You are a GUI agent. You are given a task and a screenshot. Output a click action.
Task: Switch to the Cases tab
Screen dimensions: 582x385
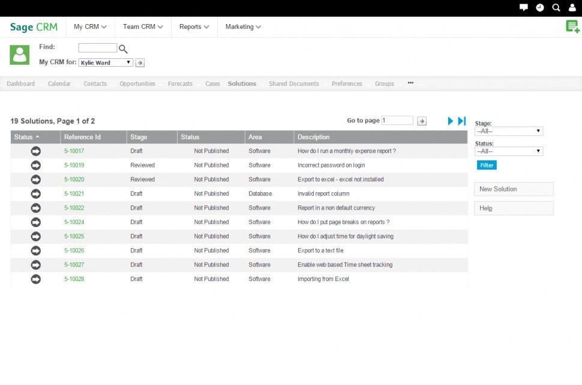[x=212, y=83]
